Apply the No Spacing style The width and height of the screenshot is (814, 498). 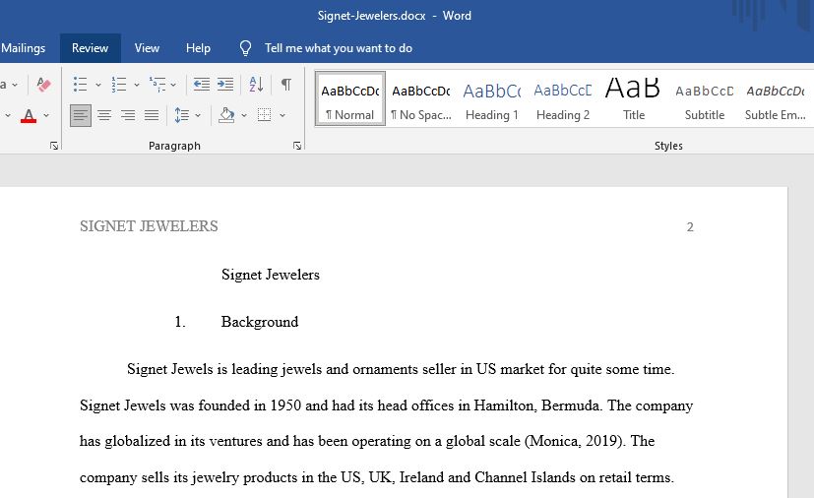click(421, 98)
